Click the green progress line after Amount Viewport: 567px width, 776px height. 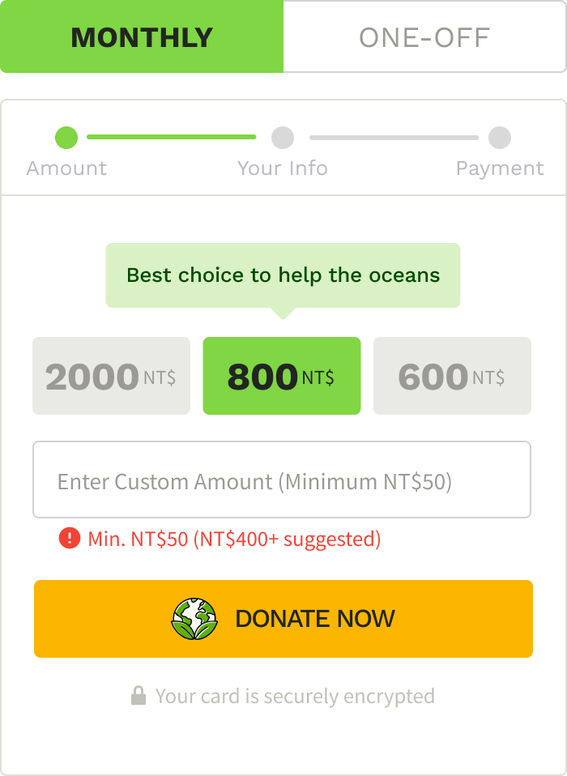tap(172, 137)
